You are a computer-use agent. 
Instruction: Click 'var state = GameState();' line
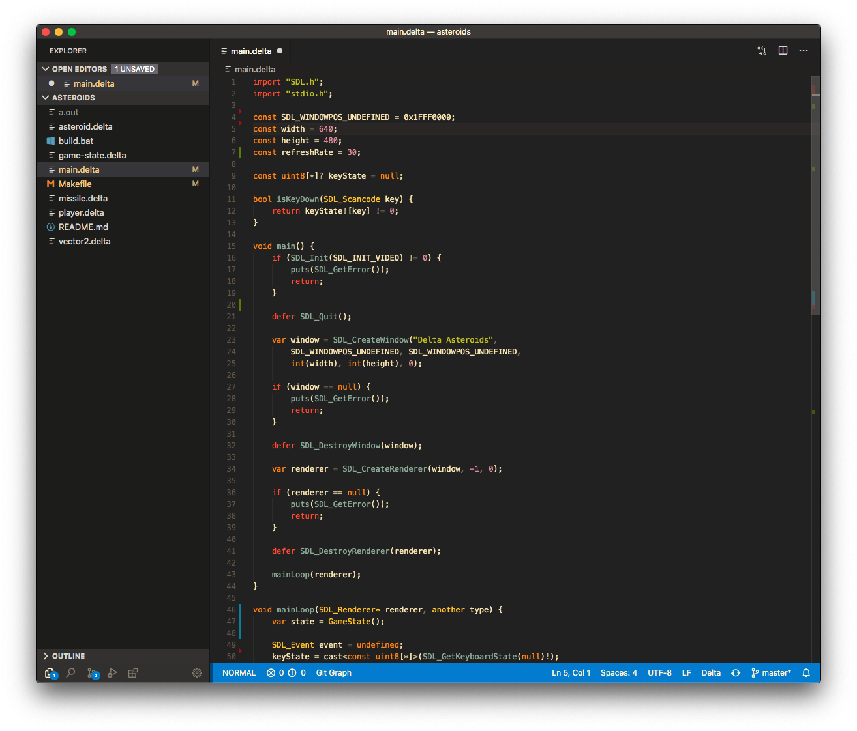pyautogui.click(x=328, y=622)
